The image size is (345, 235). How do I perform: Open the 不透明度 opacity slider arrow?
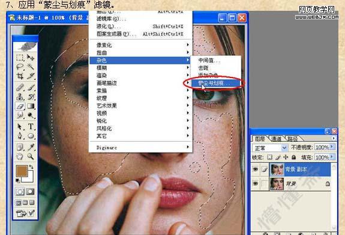[x=332, y=147]
